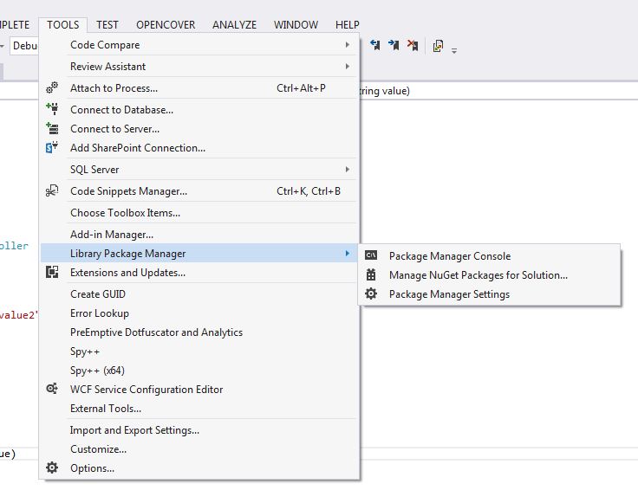
Task: Open Extensions and Updates...
Action: click(199, 273)
